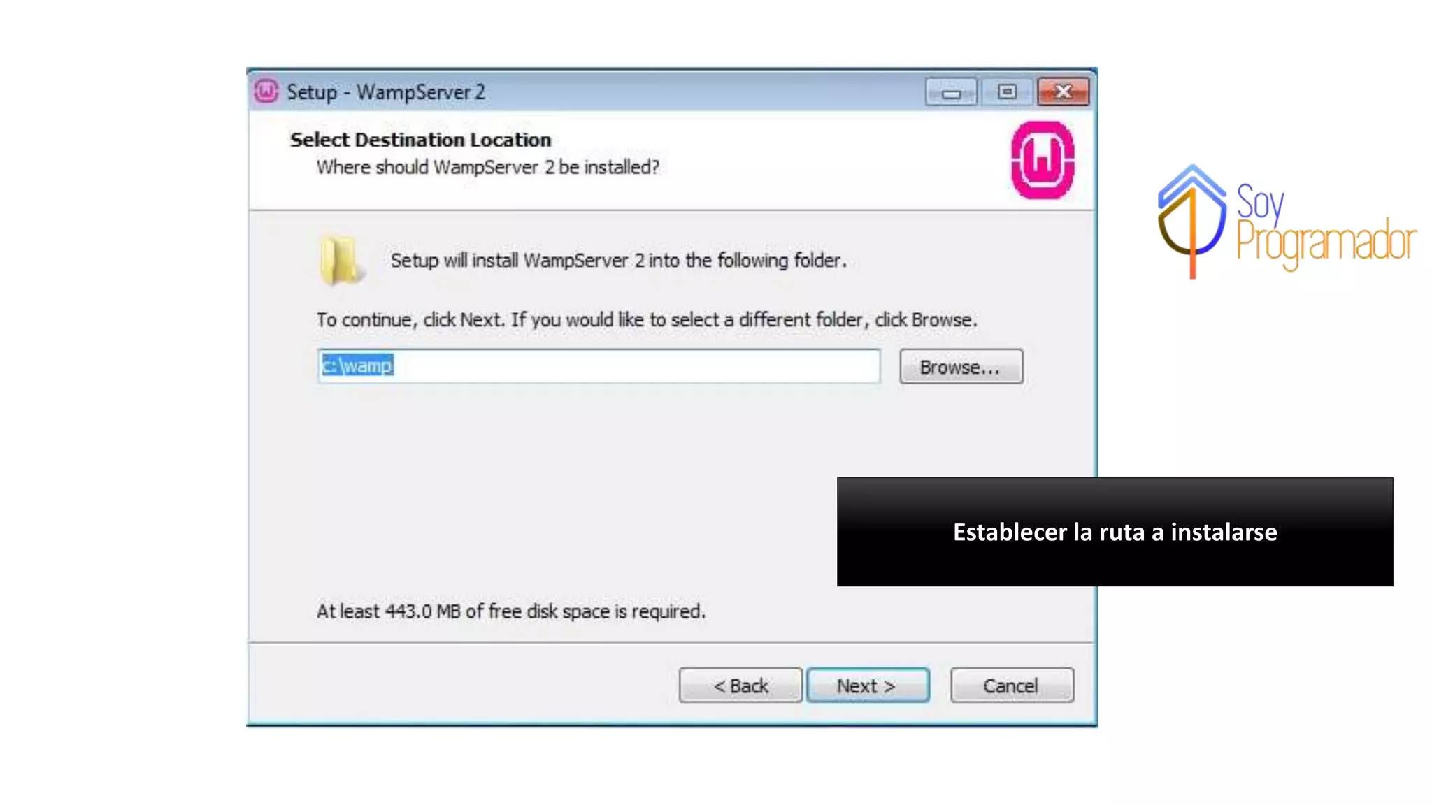Minimize the Setup window

[x=951, y=92]
